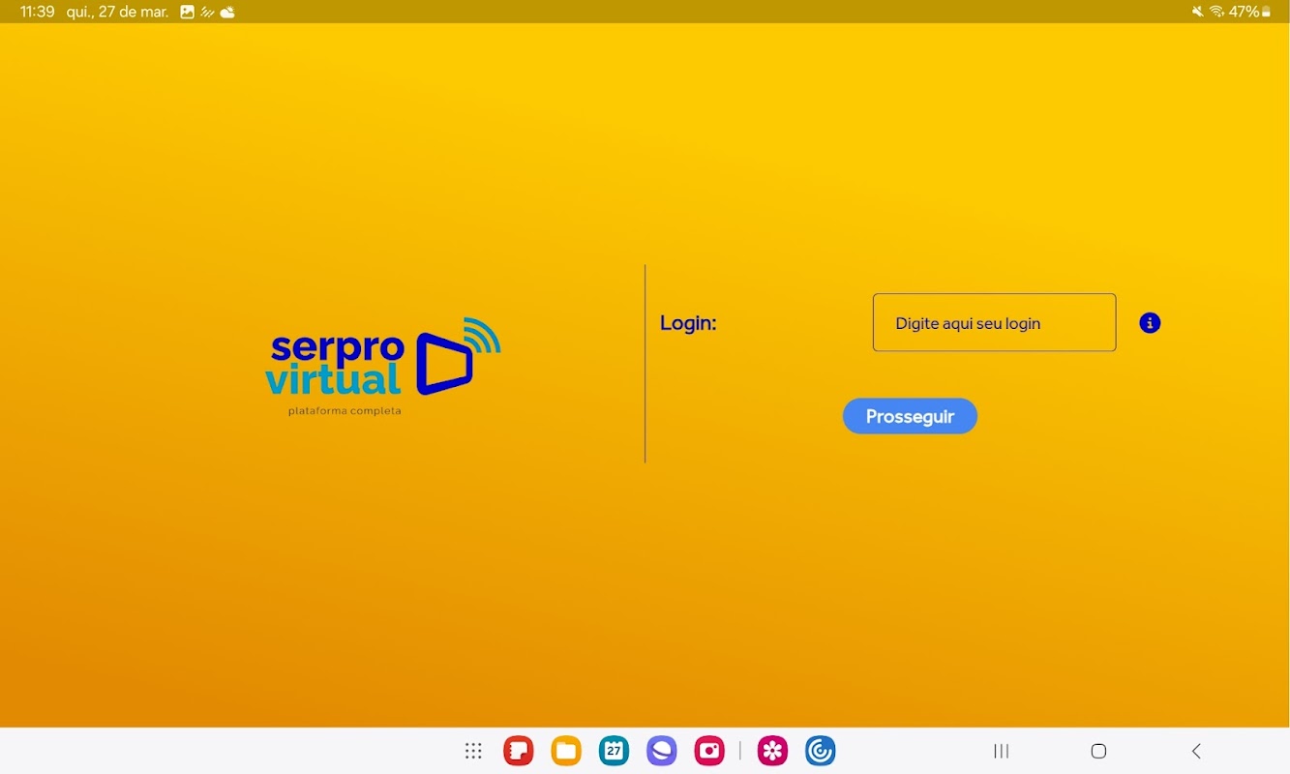1290x774 pixels.
Task: Open the Calendar app showing 27
Action: (614, 751)
